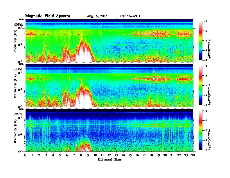Click the "Universal Time" axis title
The width and height of the screenshot is (230, 178).
109,159
